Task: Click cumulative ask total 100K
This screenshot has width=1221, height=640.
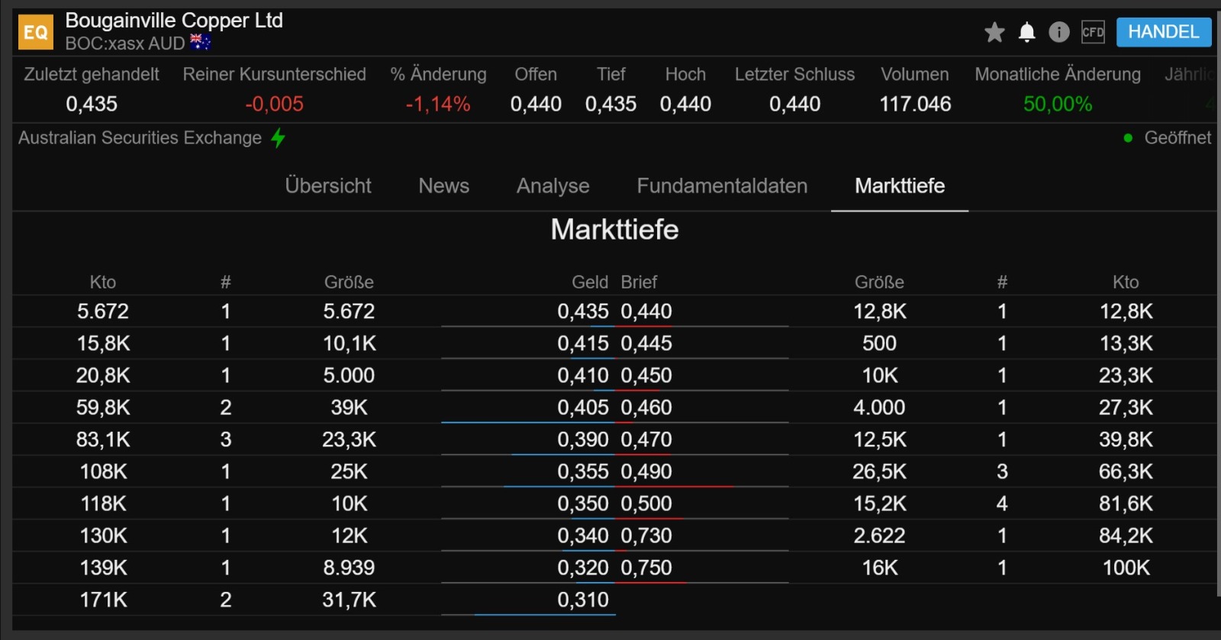Action: tap(1126, 568)
